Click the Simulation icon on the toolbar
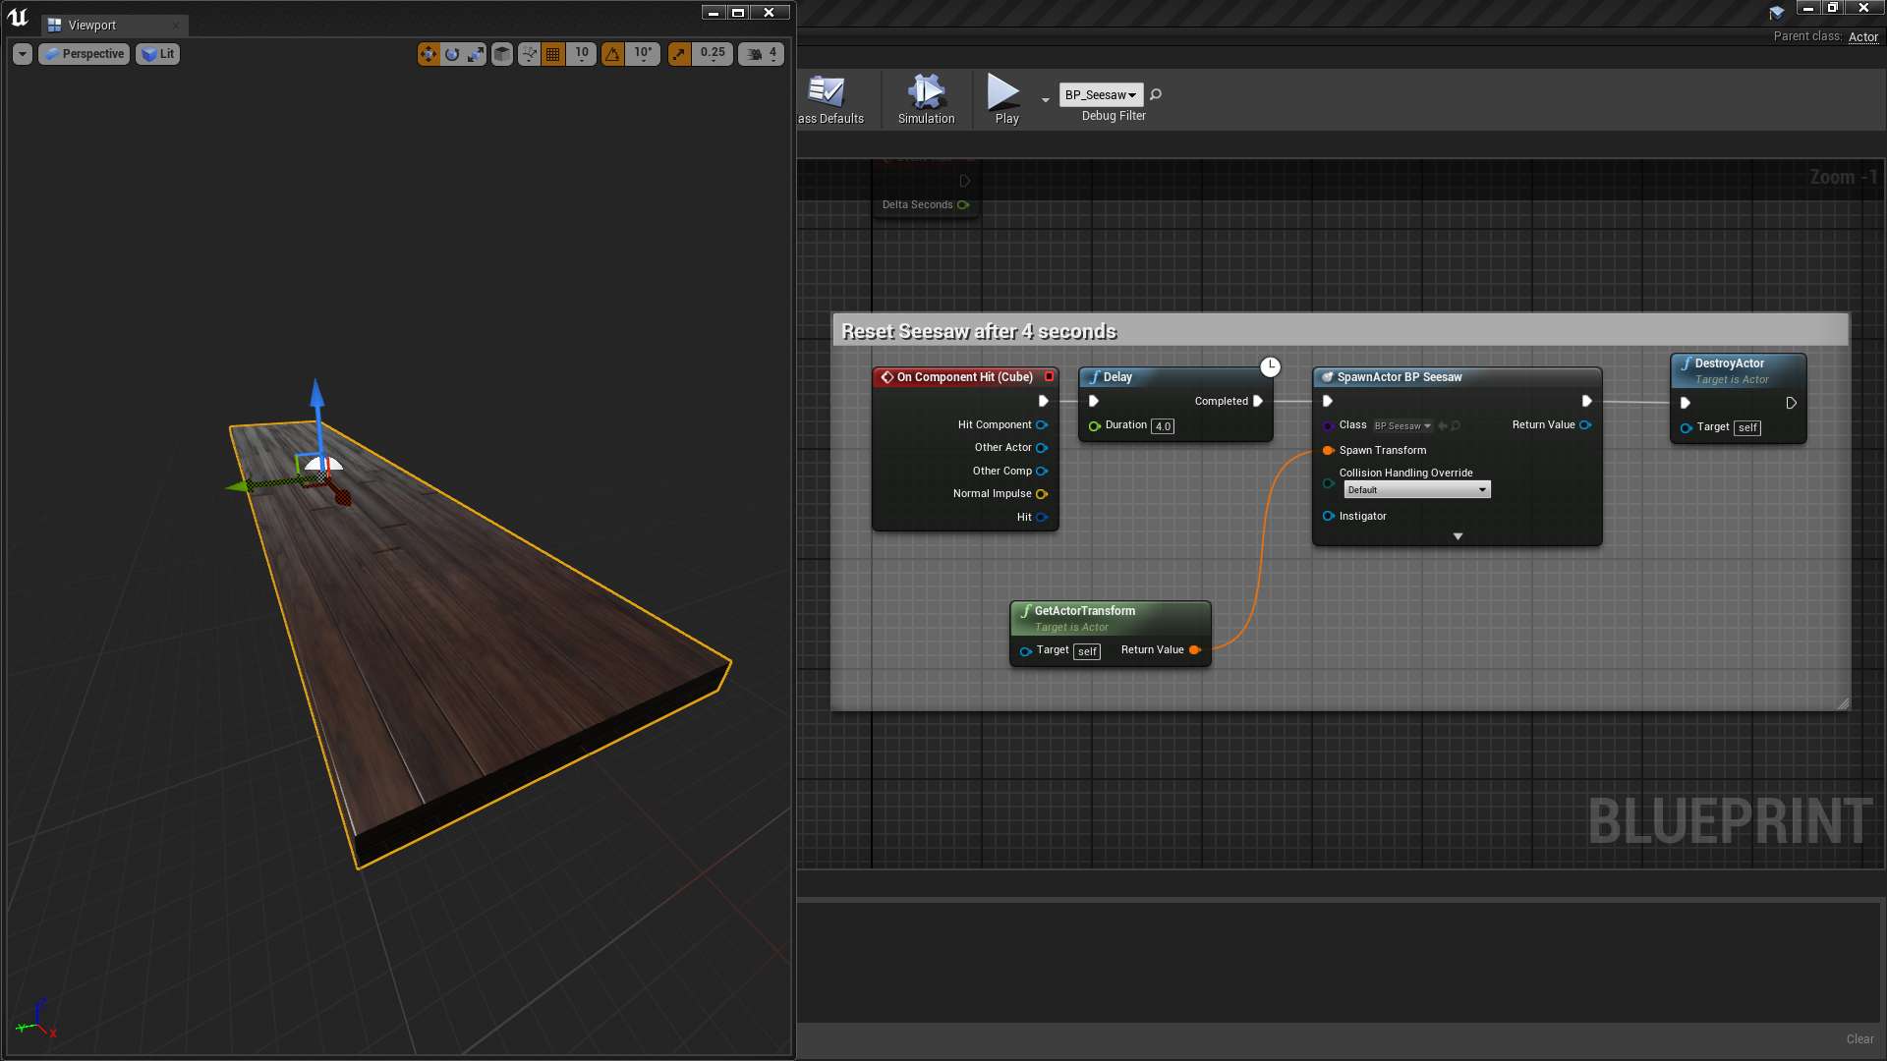The height and width of the screenshot is (1061, 1887). pyautogui.click(x=925, y=98)
